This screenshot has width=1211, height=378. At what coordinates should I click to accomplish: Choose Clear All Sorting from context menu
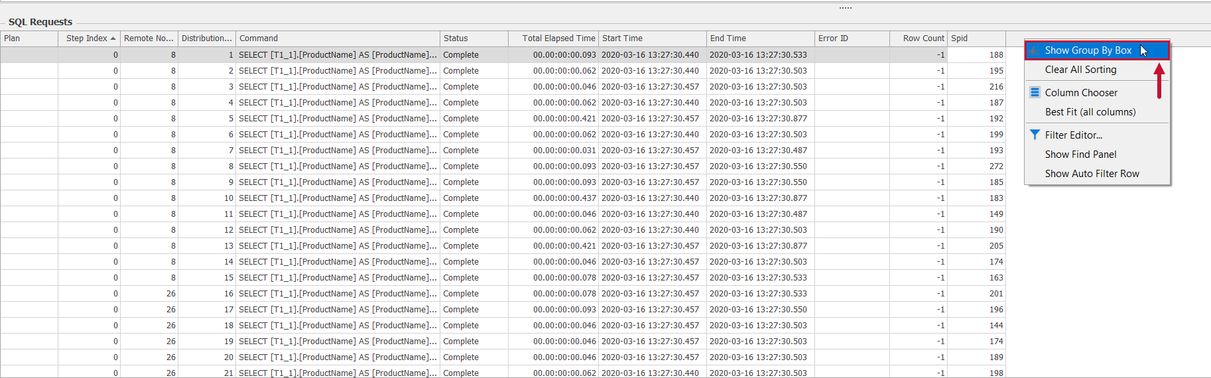(x=1080, y=70)
